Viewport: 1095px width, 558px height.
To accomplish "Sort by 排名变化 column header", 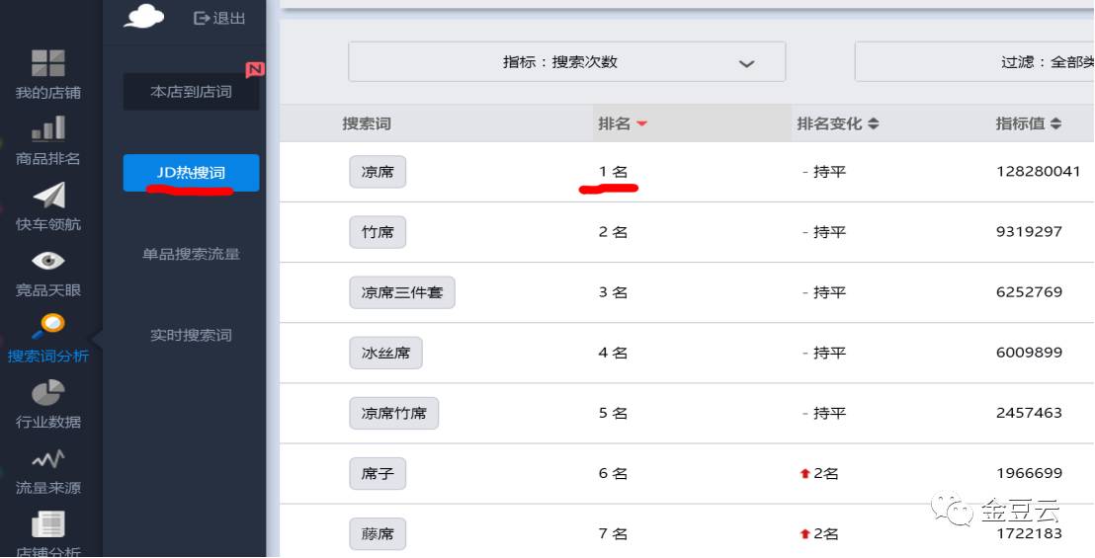I will tap(837, 124).
